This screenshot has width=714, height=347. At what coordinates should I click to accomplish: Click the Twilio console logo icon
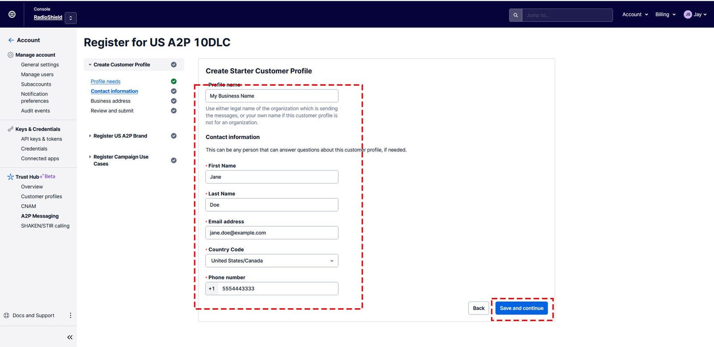point(12,14)
